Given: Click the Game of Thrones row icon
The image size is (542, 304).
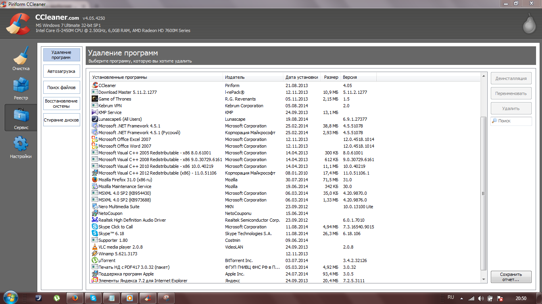Looking at the screenshot, I should (95, 99).
